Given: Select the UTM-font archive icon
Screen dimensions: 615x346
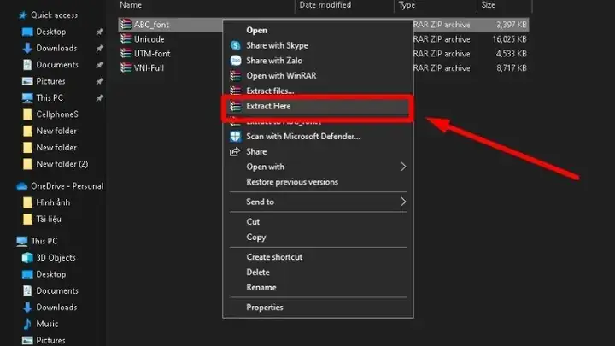Looking at the screenshot, I should [x=126, y=52].
